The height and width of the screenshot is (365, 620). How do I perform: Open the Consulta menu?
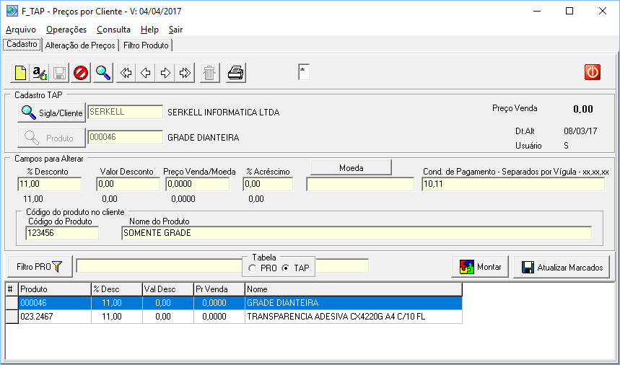click(x=113, y=30)
